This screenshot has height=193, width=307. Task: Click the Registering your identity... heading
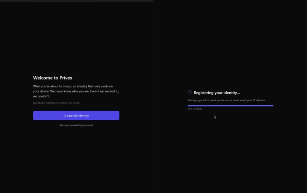pos(217,93)
